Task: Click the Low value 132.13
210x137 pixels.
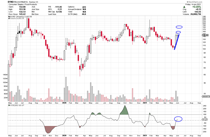Action: coord(22,12)
